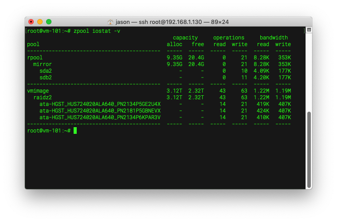
Task: Click sdb2's read bandwidth 4.20K
Action: pyautogui.click(x=261, y=78)
